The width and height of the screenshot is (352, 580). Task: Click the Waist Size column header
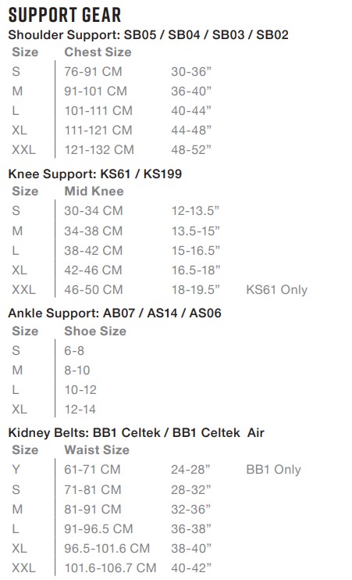pyautogui.click(x=97, y=449)
